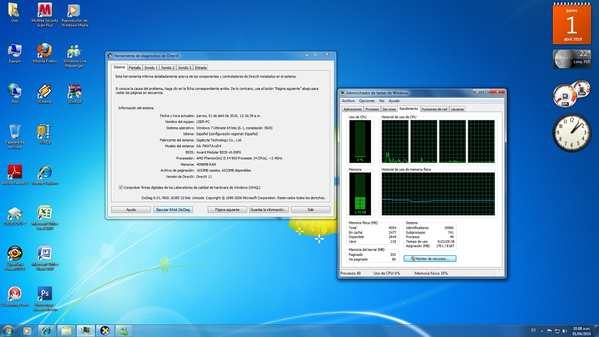Viewport: 599px width, 337px height.
Task: Click the Ejecutar 64-bit DxDiag button
Action: tap(173, 210)
